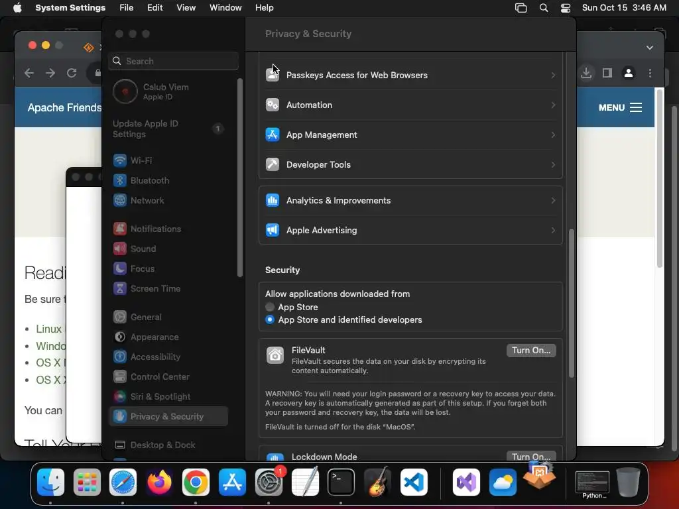Open the Help menu
The image size is (679, 509).
tap(264, 8)
